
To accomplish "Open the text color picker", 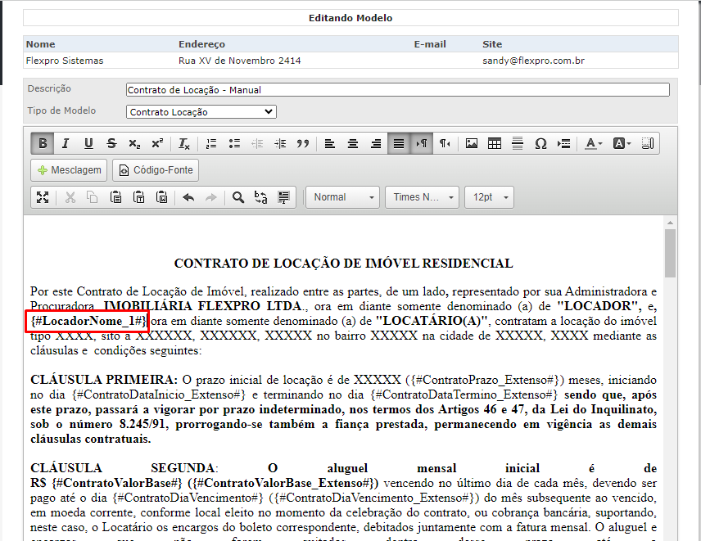I will click(593, 143).
